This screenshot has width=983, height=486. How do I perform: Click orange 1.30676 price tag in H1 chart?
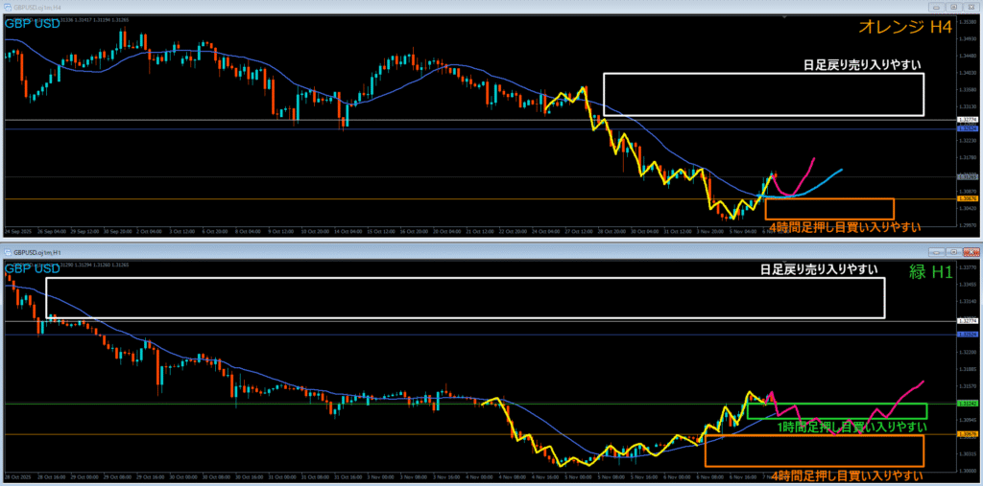[967, 433]
